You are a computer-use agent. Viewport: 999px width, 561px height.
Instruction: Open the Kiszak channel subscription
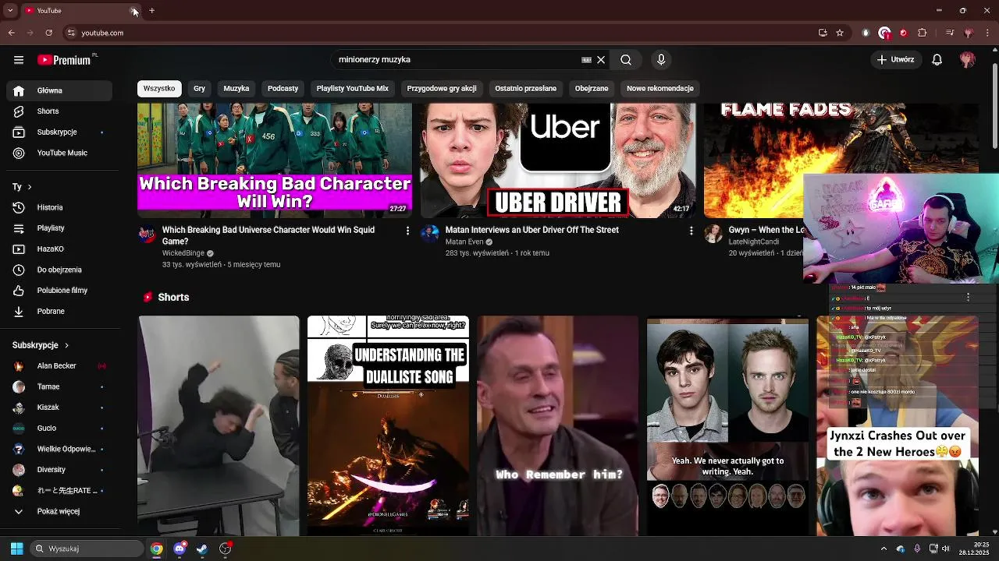59,408
